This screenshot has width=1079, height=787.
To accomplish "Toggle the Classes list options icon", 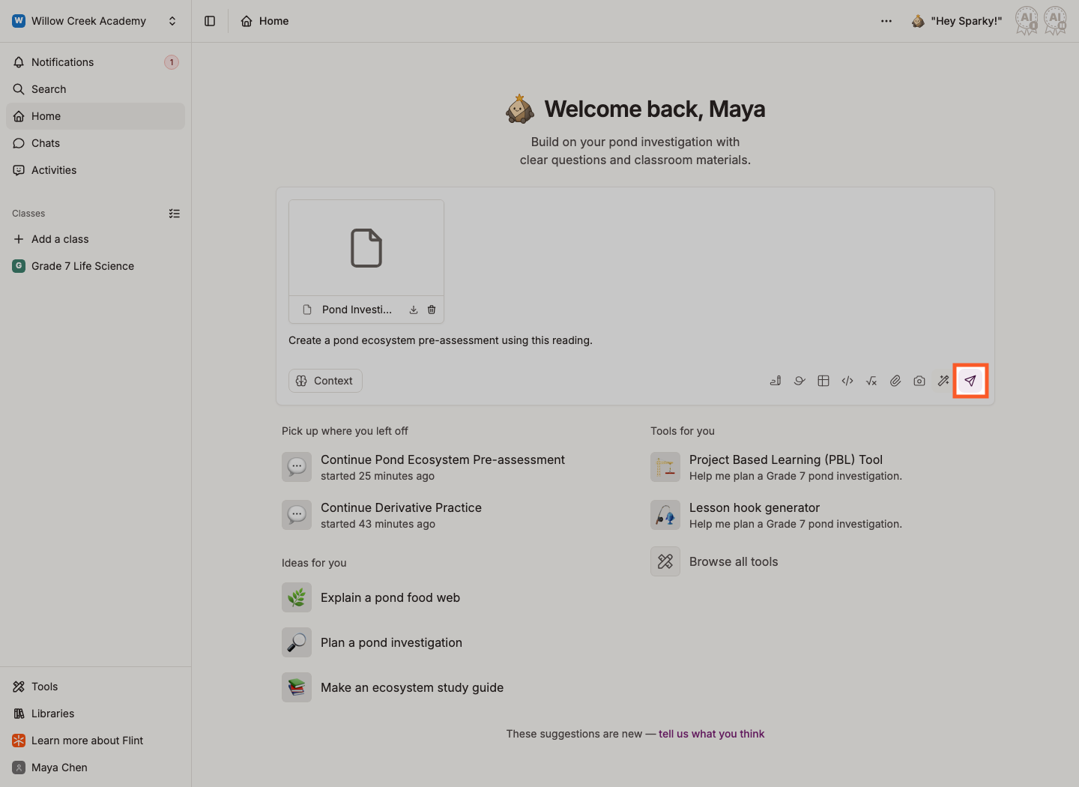I will pyautogui.click(x=175, y=214).
